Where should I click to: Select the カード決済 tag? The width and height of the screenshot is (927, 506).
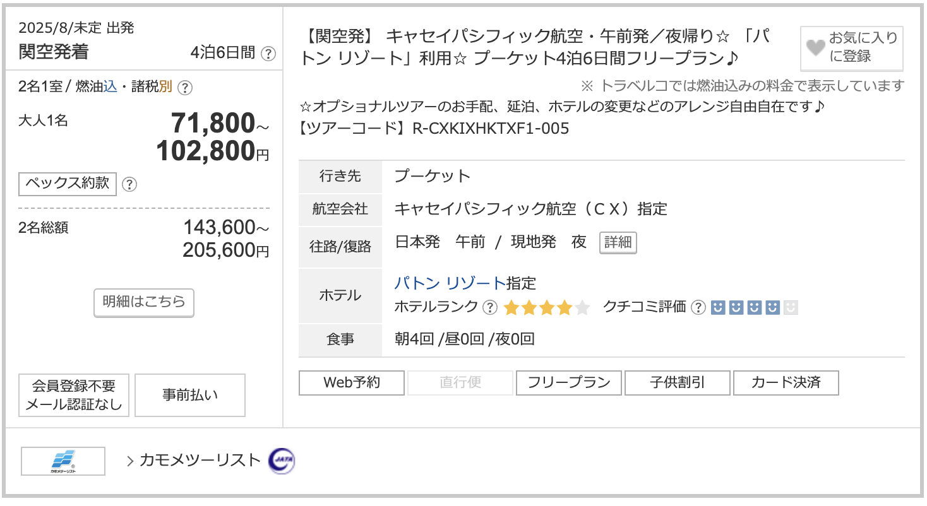[x=786, y=383]
